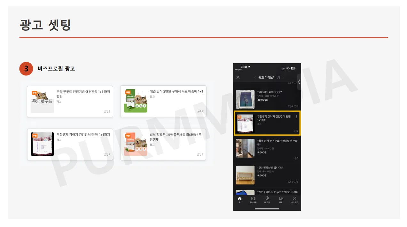This screenshot has height=227, width=407.
Task: Open the 채팅 chat icon
Action: tap(281, 199)
